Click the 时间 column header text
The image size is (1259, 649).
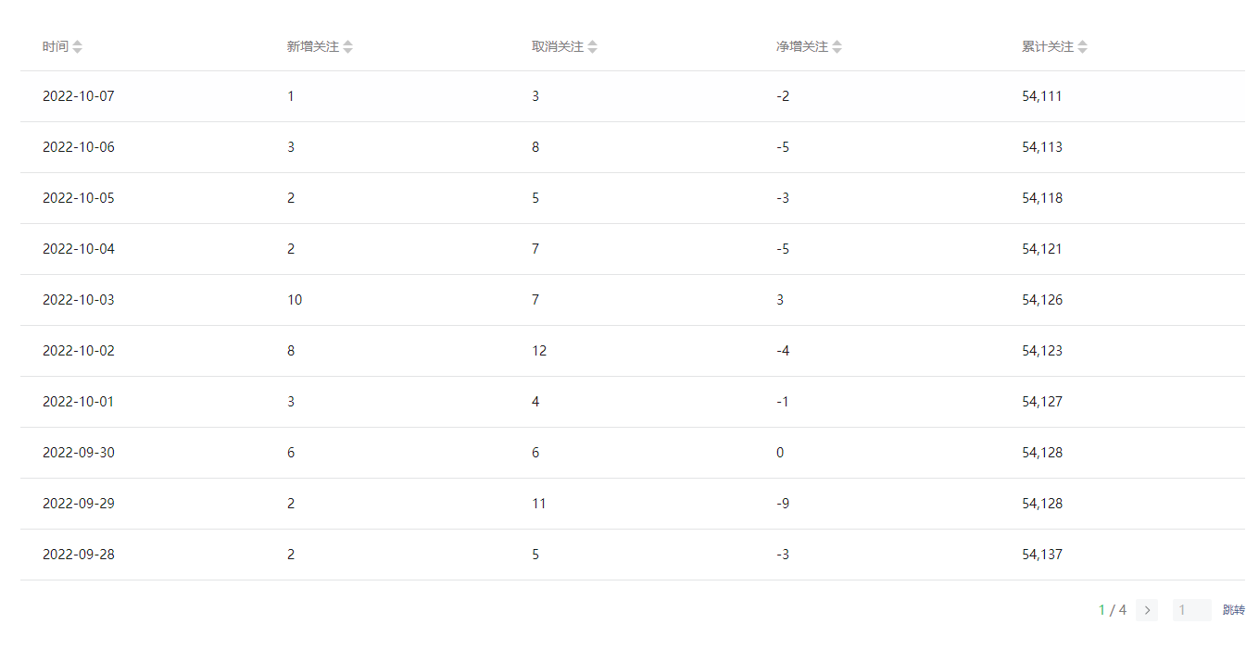pos(56,47)
